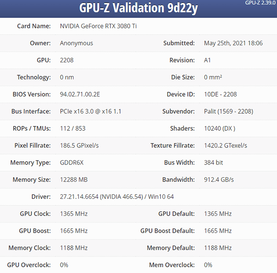277x273 pixels.
Task: Click the 'Memory Size:' label
Action: coord(32,180)
